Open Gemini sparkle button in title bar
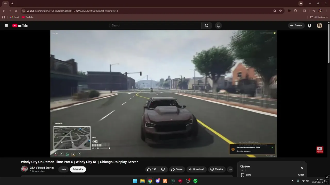The width and height of the screenshot is (330, 185). tap(301, 3)
